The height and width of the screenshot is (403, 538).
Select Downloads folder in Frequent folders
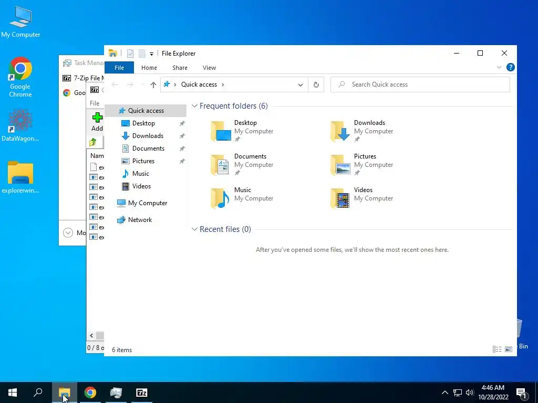point(362,131)
